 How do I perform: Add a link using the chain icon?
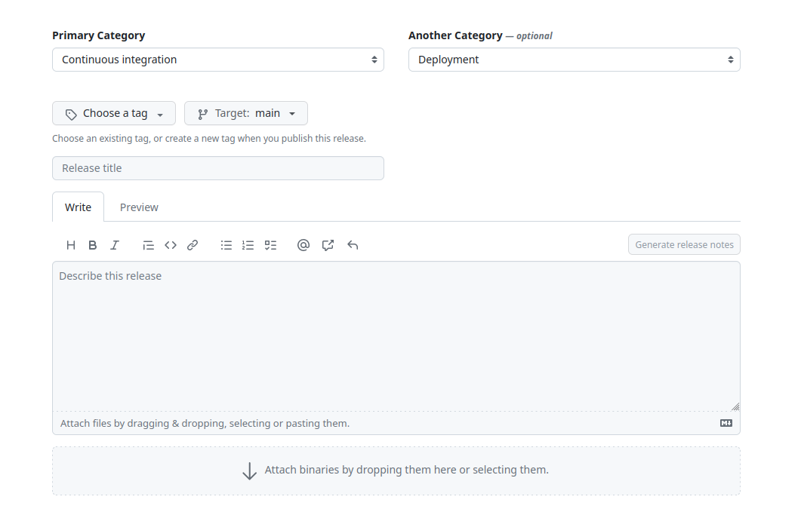click(193, 245)
